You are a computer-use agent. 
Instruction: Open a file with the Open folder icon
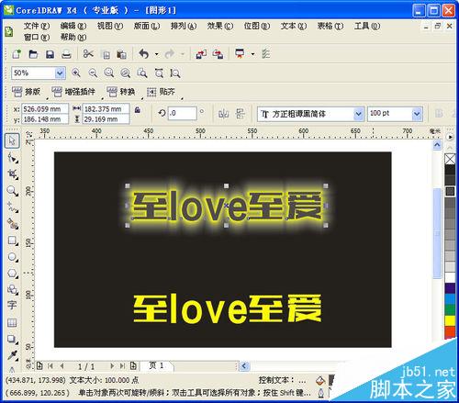[33, 54]
